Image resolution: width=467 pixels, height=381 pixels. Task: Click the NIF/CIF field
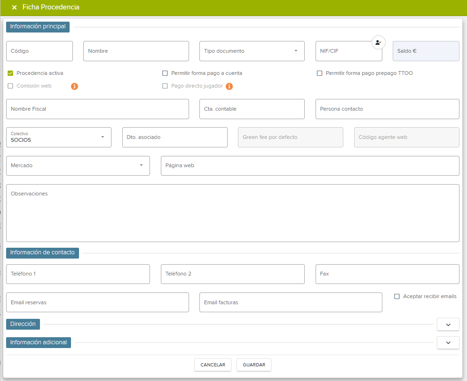(349, 51)
